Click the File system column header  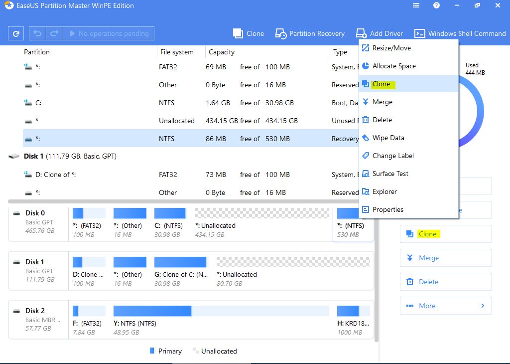click(177, 52)
